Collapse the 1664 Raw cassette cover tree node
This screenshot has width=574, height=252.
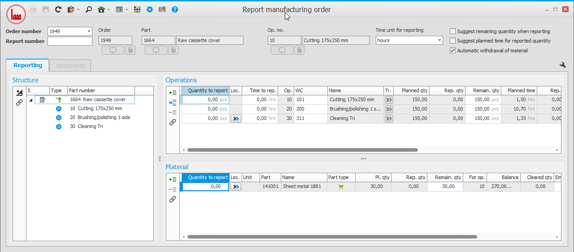tap(31, 100)
